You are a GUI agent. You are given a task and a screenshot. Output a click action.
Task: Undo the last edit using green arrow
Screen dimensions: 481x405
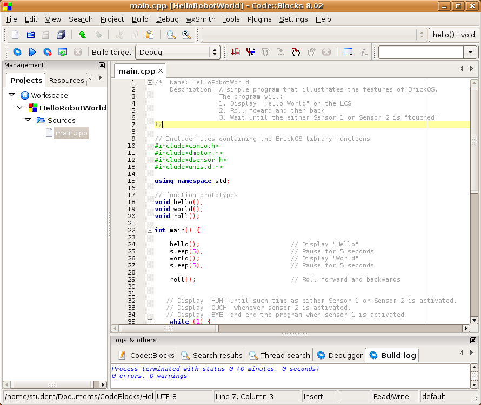[x=82, y=35]
